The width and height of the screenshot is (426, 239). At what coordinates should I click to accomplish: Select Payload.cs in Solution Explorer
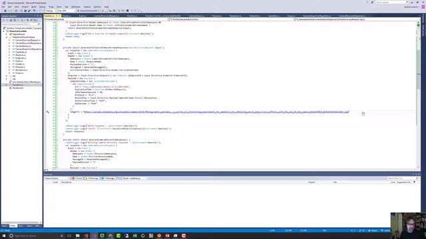point(20,67)
